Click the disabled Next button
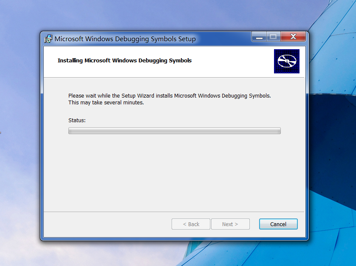This screenshot has width=356, height=266. tap(230, 224)
